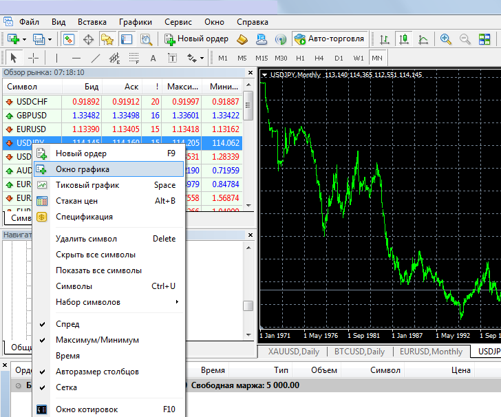This screenshot has height=417, width=501.
Task: Switch to the EURUSD,Monthly chart tab
Action: click(431, 352)
